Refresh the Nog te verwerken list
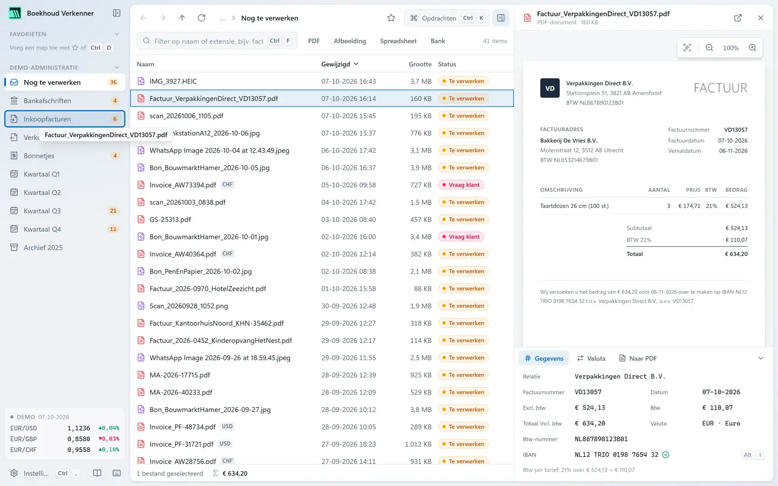Screen dimensions: 778x486 (x=202, y=18)
